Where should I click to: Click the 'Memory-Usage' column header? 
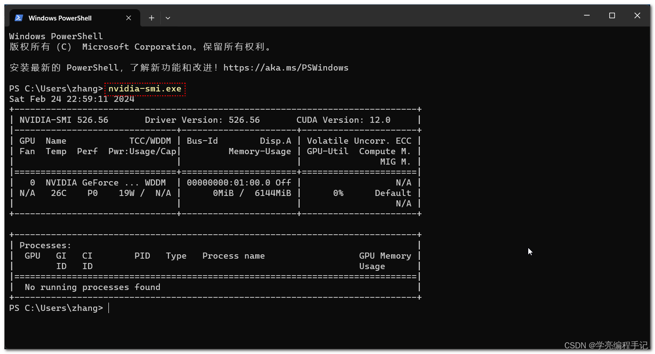260,151
